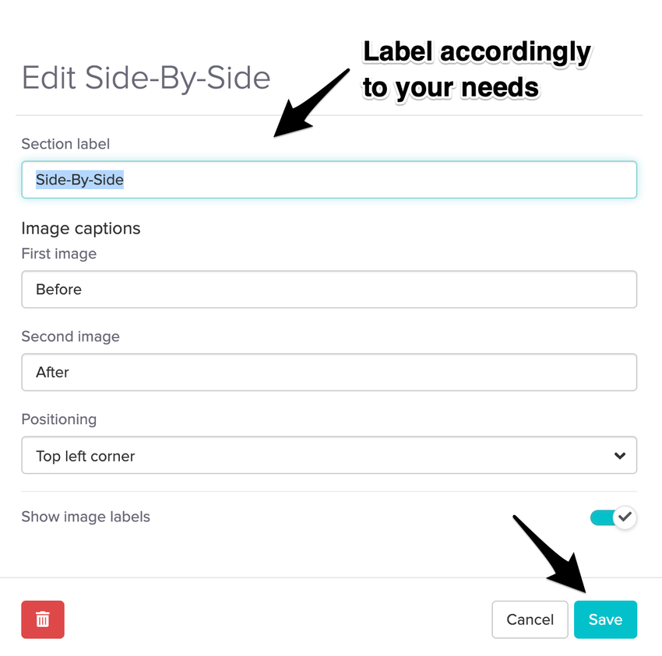The image size is (662, 656).
Task: Click the black arrow pointing at Section label
Action: pos(310,103)
